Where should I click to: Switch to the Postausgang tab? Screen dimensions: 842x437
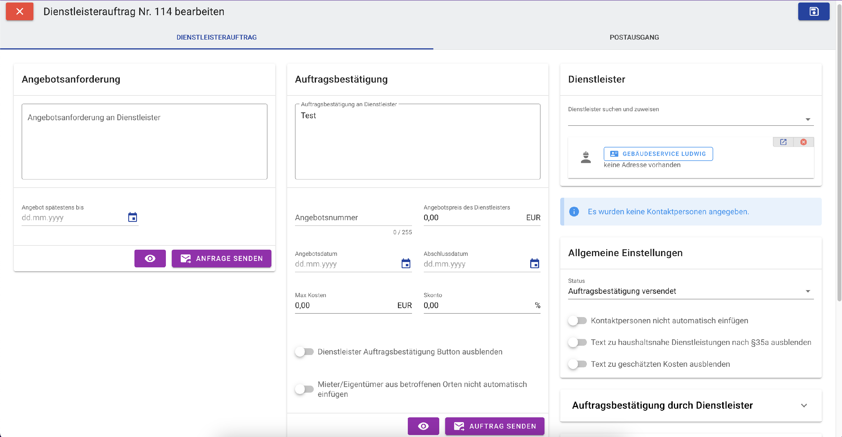tap(634, 37)
